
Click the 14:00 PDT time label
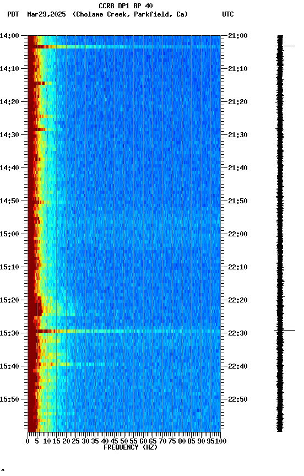click(x=9, y=36)
